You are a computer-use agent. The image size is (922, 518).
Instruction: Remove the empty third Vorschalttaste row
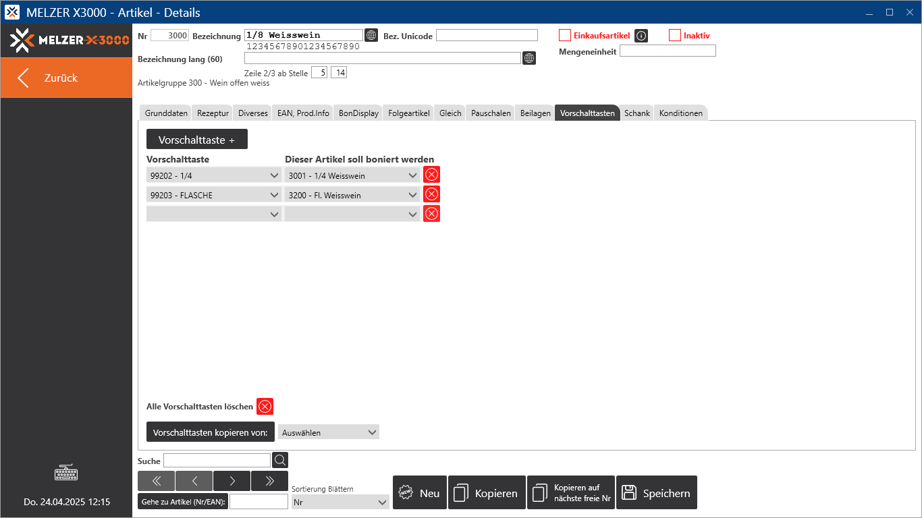(431, 214)
